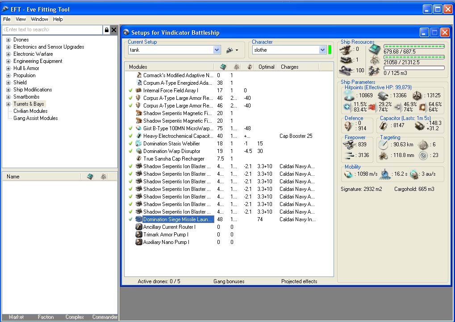Open the Current Setup dropdown showing tank
The width and height of the screenshot is (455, 322).
[217, 50]
